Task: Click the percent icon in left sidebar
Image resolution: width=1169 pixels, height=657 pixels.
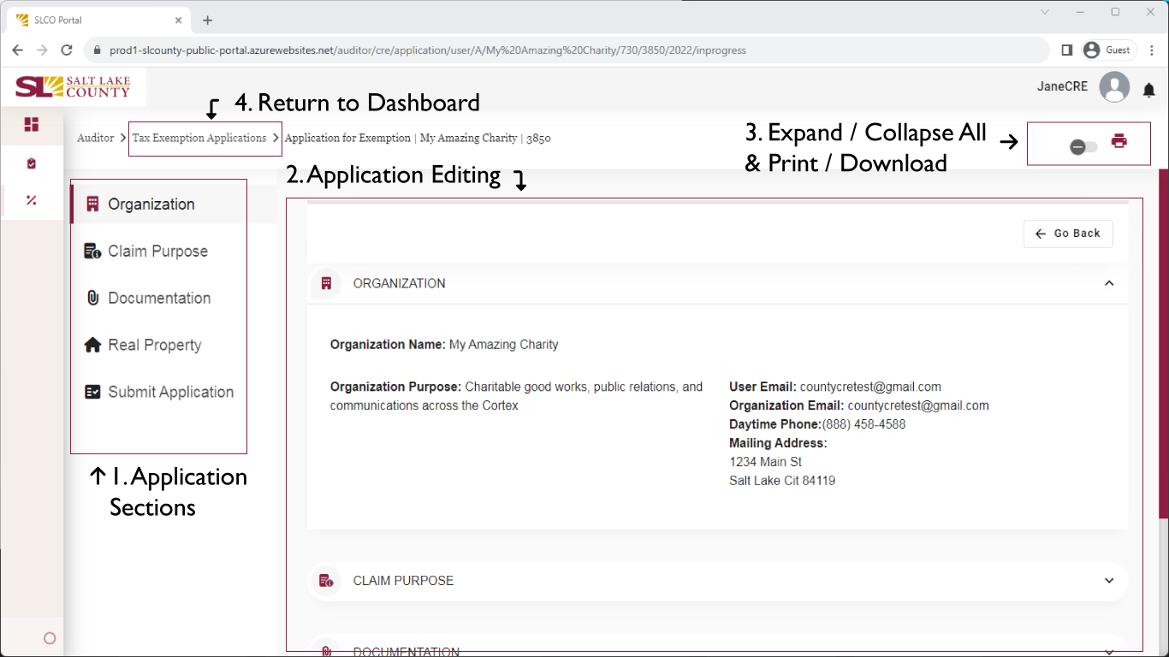Action: pos(32,200)
